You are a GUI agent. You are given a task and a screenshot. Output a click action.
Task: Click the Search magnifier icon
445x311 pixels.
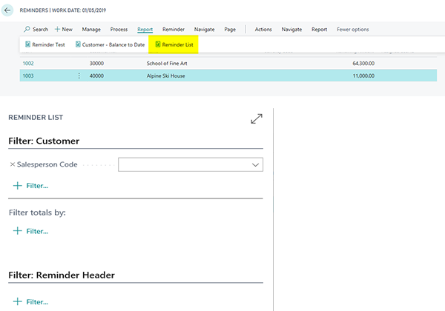(x=27, y=30)
